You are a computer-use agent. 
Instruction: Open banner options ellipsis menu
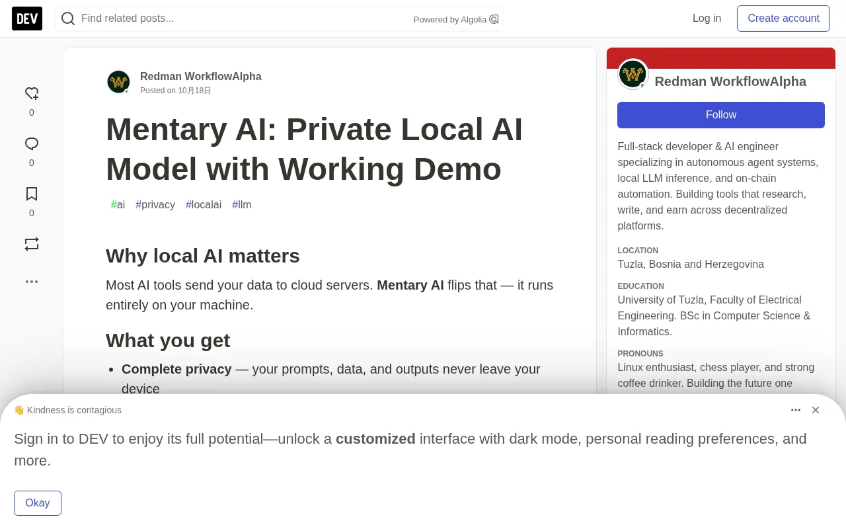(x=796, y=410)
